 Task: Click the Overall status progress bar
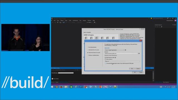point(66,73)
